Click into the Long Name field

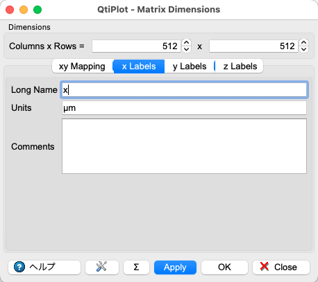[184, 89]
